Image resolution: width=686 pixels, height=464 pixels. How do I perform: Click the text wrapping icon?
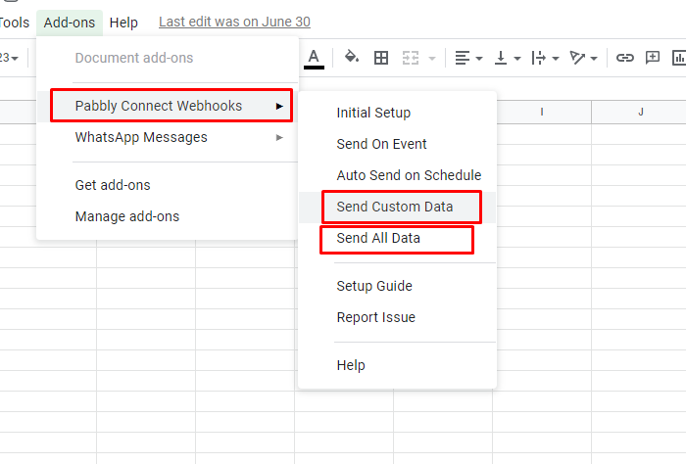539,58
